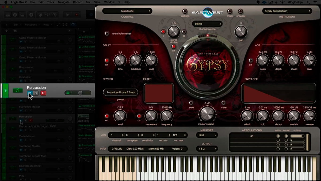This screenshot has height=181, width=321.
Task: Open the Window menu
Action: click(109, 2)
